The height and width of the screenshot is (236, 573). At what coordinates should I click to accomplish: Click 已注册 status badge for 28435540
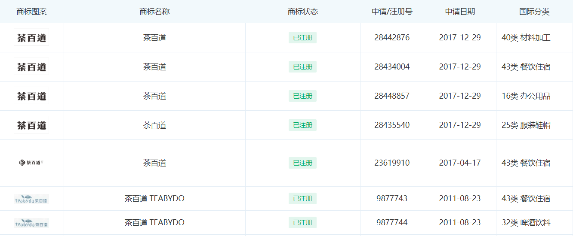[x=302, y=125]
